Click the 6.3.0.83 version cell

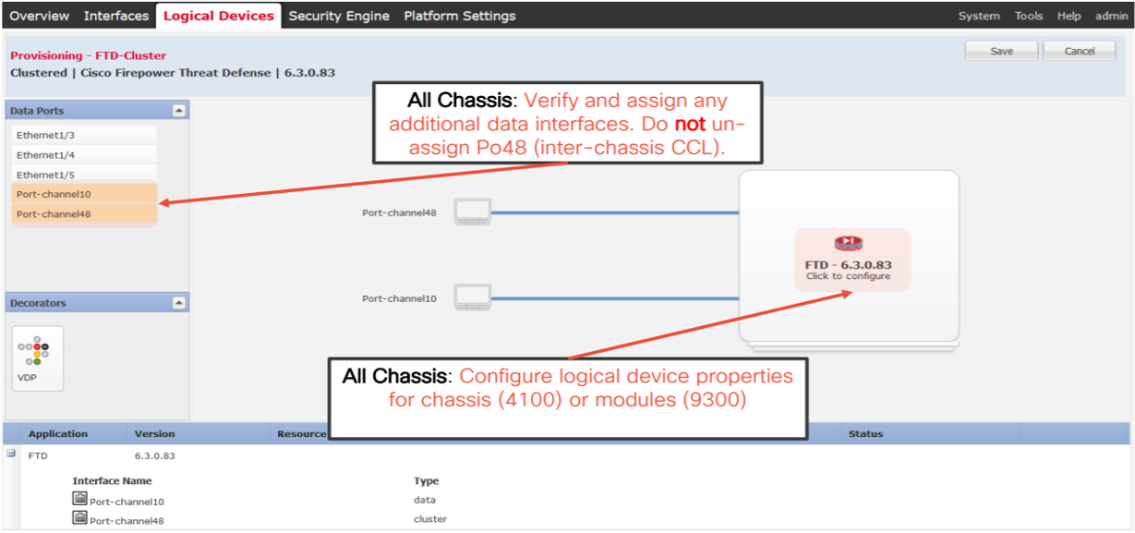tap(155, 455)
